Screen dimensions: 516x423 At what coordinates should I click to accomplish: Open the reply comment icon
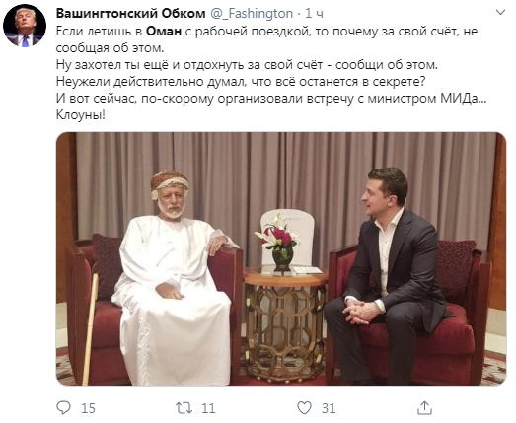pyautogui.click(x=63, y=408)
